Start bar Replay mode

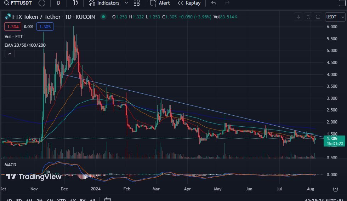click(x=189, y=3)
